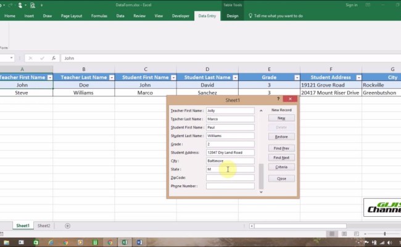Switch to Page Layout view icon in status bar
This screenshot has height=247, width=401.
pos(344,233)
